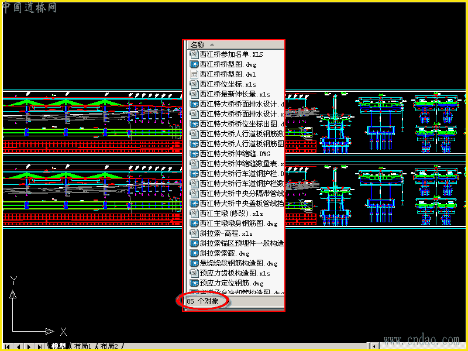Click the DWG icon of 西江桥桥型图.dwg
This screenshot has height=351, width=468.
[194, 64]
